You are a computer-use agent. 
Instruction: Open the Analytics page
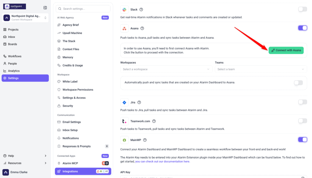(25, 71)
